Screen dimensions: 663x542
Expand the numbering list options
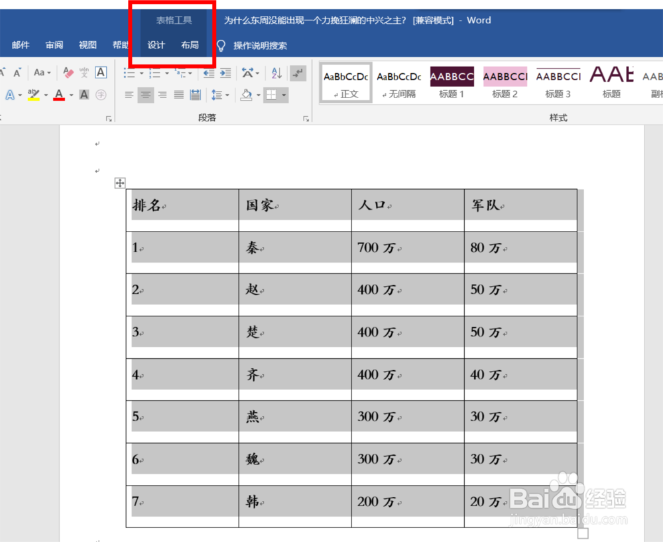point(166,73)
